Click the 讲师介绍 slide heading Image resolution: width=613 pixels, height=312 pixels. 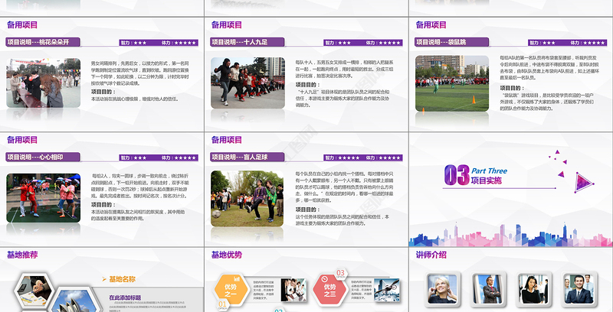431,254
